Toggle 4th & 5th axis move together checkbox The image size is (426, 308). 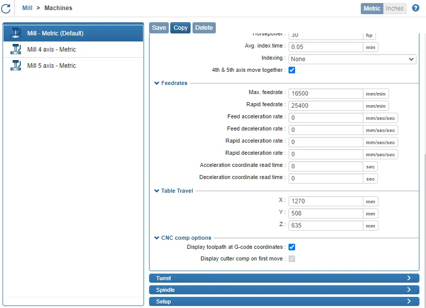pyautogui.click(x=292, y=70)
